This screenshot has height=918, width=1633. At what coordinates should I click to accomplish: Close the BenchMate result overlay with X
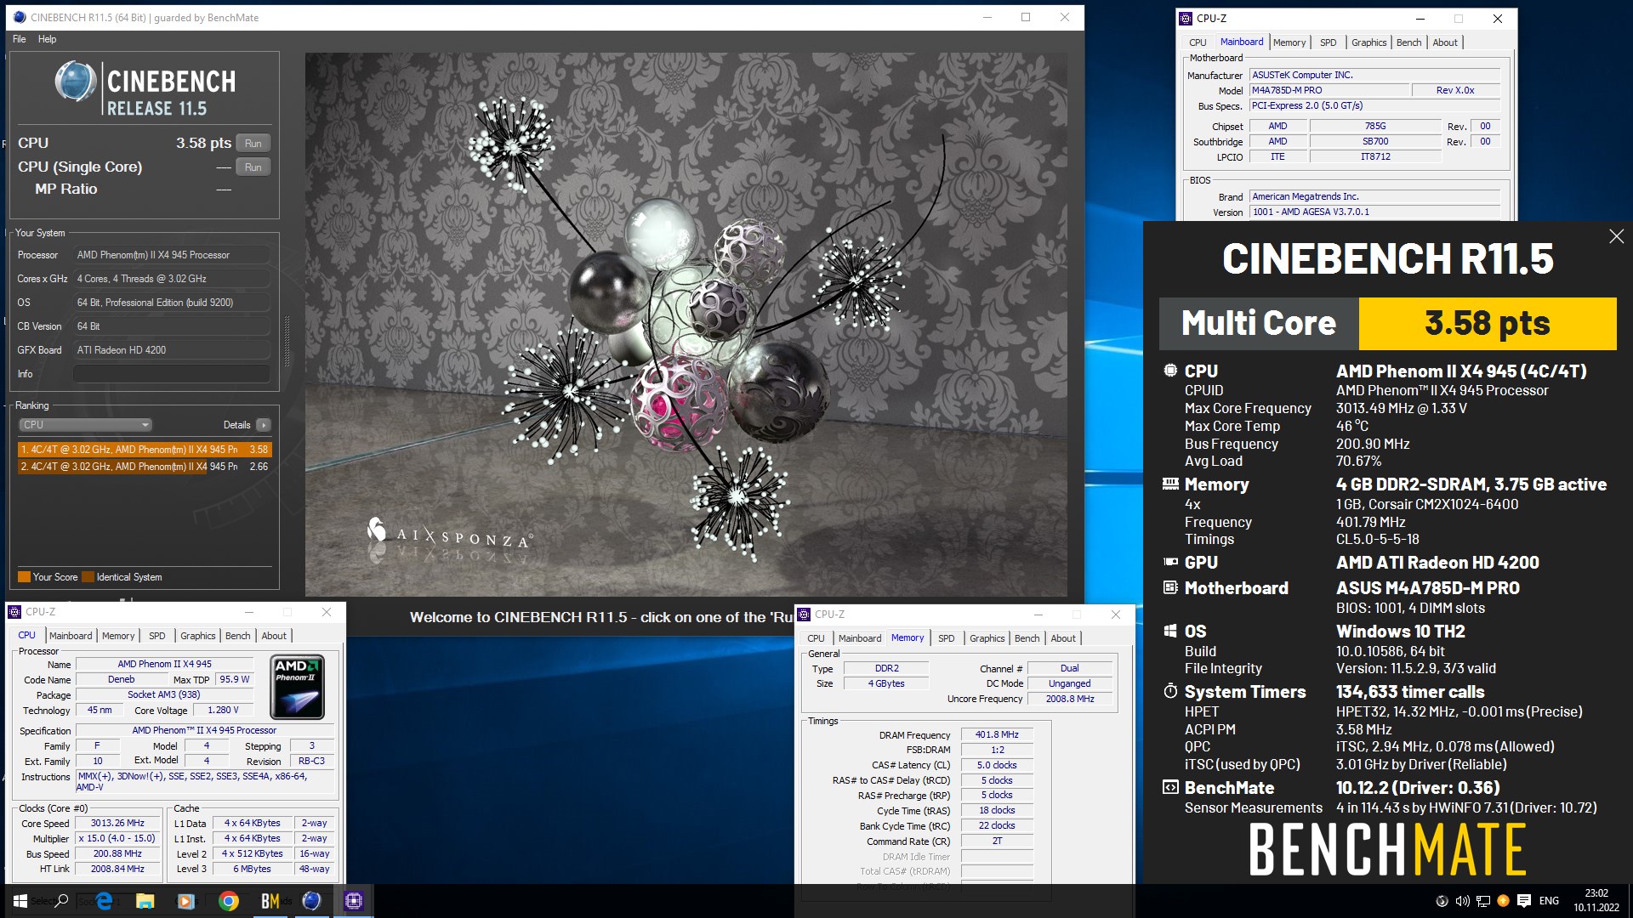pyautogui.click(x=1616, y=236)
